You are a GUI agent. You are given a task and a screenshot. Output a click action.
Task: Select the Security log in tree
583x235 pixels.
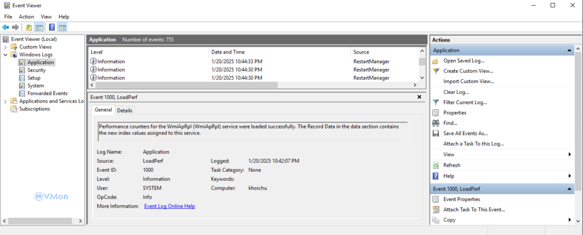tap(36, 70)
